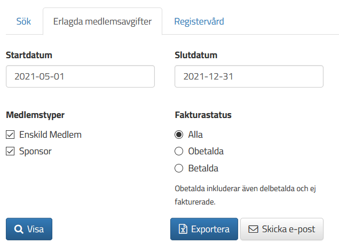Choose the Obetalda invoice status
Viewport: 339px width, 252px height.
pyautogui.click(x=179, y=151)
